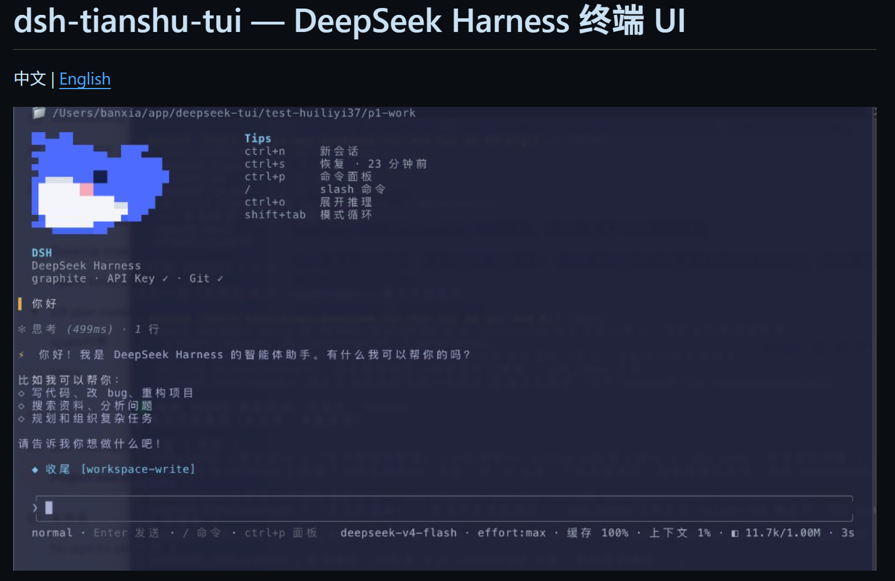895x581 pixels.
Task: Click the assistant greeting mentioning DeepSeek Harness
Action: click(254, 354)
